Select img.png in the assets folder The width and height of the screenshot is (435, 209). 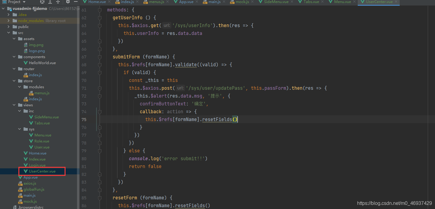pyautogui.click(x=36, y=45)
